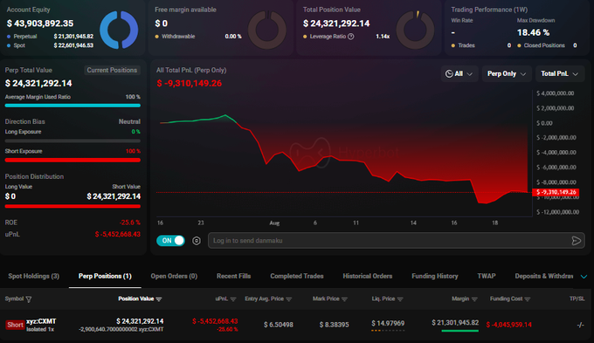Sort by Liq. Price column icon
Screen dimensions: 594x343
400,299
